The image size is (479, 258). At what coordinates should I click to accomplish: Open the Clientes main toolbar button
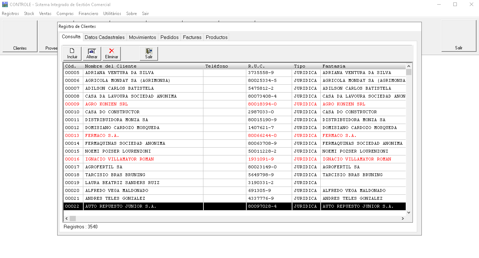(x=20, y=36)
